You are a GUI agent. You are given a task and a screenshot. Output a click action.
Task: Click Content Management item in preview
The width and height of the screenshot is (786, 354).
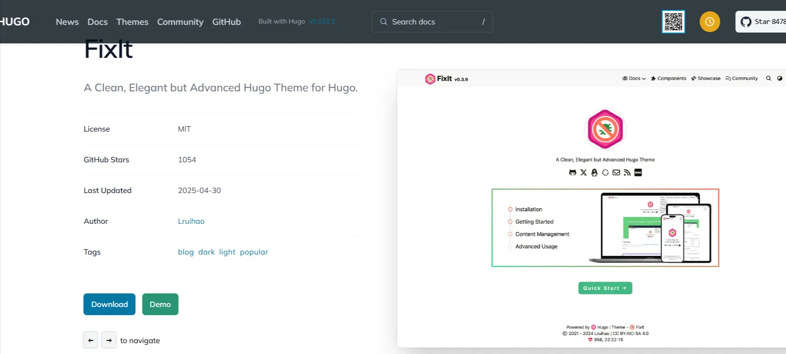point(542,234)
